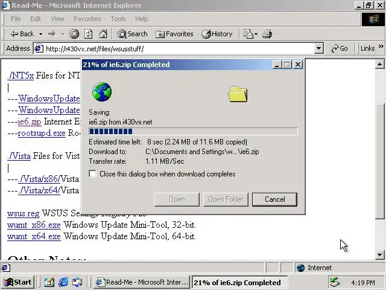Image resolution: width=386 pixels, height=290 pixels.
Task: Go to the Home page icon
Action: (x=103, y=34)
